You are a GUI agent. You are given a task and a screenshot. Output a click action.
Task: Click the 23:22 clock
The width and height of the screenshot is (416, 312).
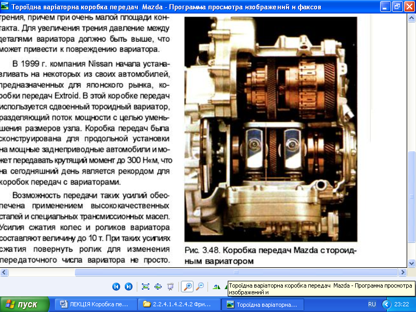pyautogui.click(x=401, y=304)
